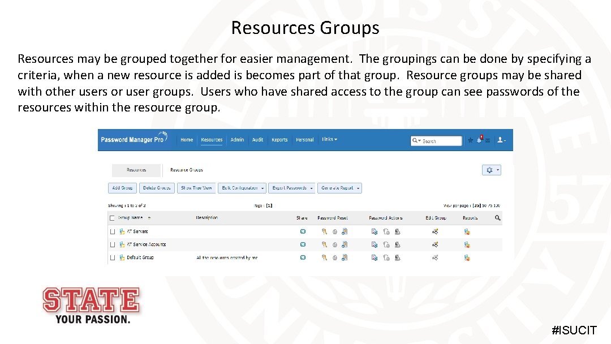Click the clock scheduled reset icon for AT Servers

(335, 232)
